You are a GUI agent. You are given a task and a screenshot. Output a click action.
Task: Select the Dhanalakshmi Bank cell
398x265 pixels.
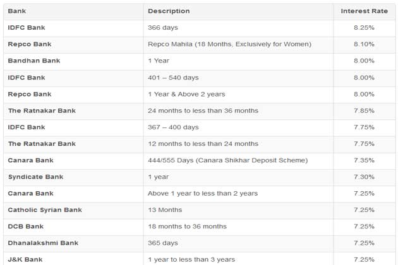pyautogui.click(x=43, y=243)
